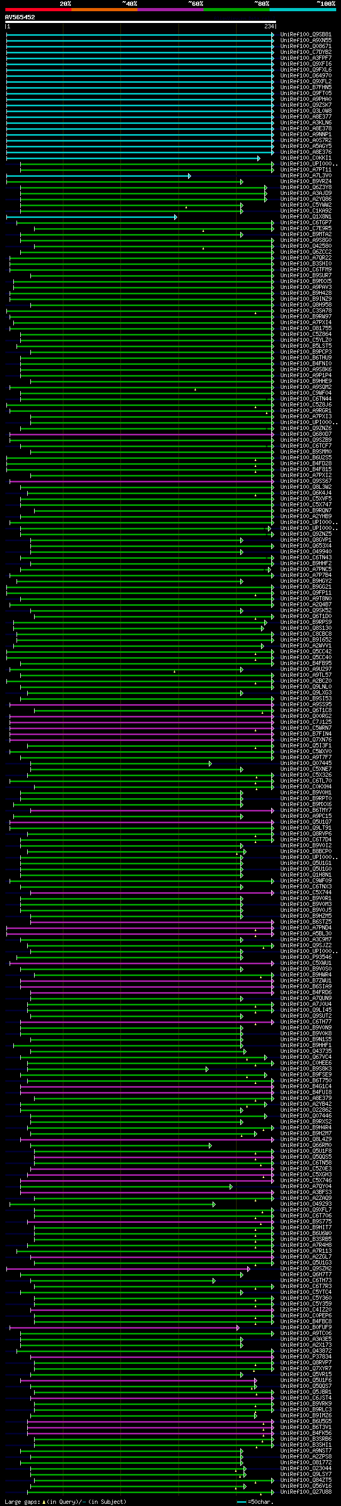The height and width of the screenshot is (1506, 341).
Task: Click the cyan alignment bar for UniRef100_Q9SB81
Action: pos(140,35)
